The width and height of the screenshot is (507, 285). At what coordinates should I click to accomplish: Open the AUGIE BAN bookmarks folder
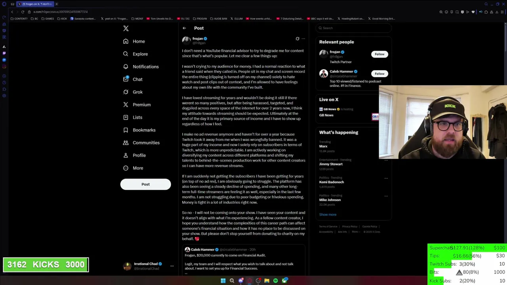[x=219, y=19]
